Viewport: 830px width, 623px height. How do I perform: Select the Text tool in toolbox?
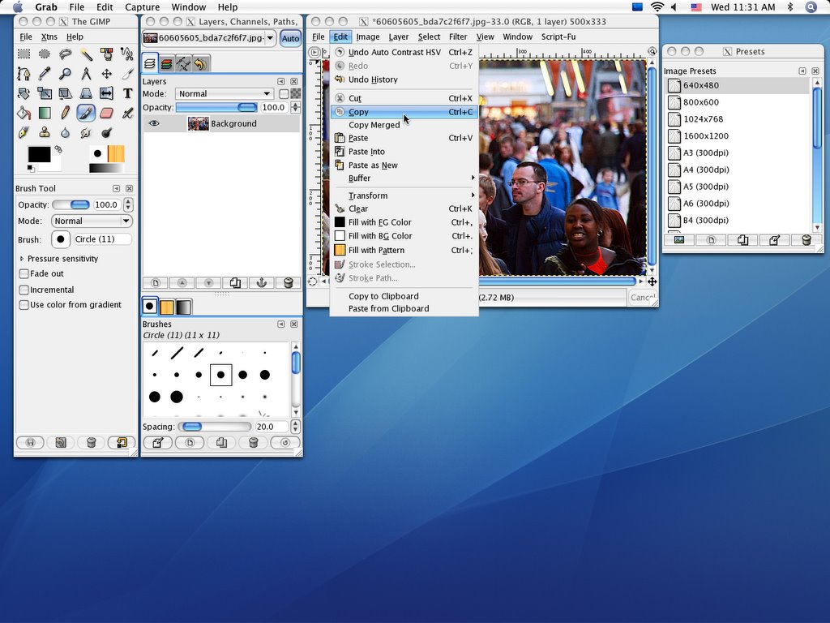point(127,93)
